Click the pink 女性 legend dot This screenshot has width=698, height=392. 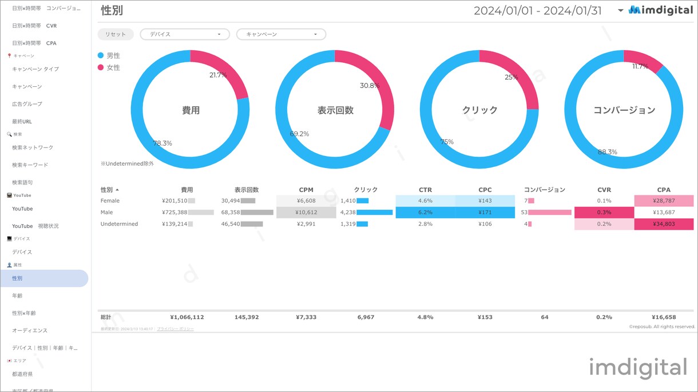[101, 67]
